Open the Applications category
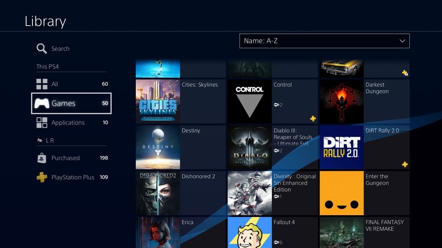The image size is (442, 248). pos(71,123)
